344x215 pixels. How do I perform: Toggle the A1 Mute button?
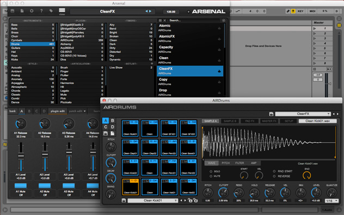click(x=21, y=186)
